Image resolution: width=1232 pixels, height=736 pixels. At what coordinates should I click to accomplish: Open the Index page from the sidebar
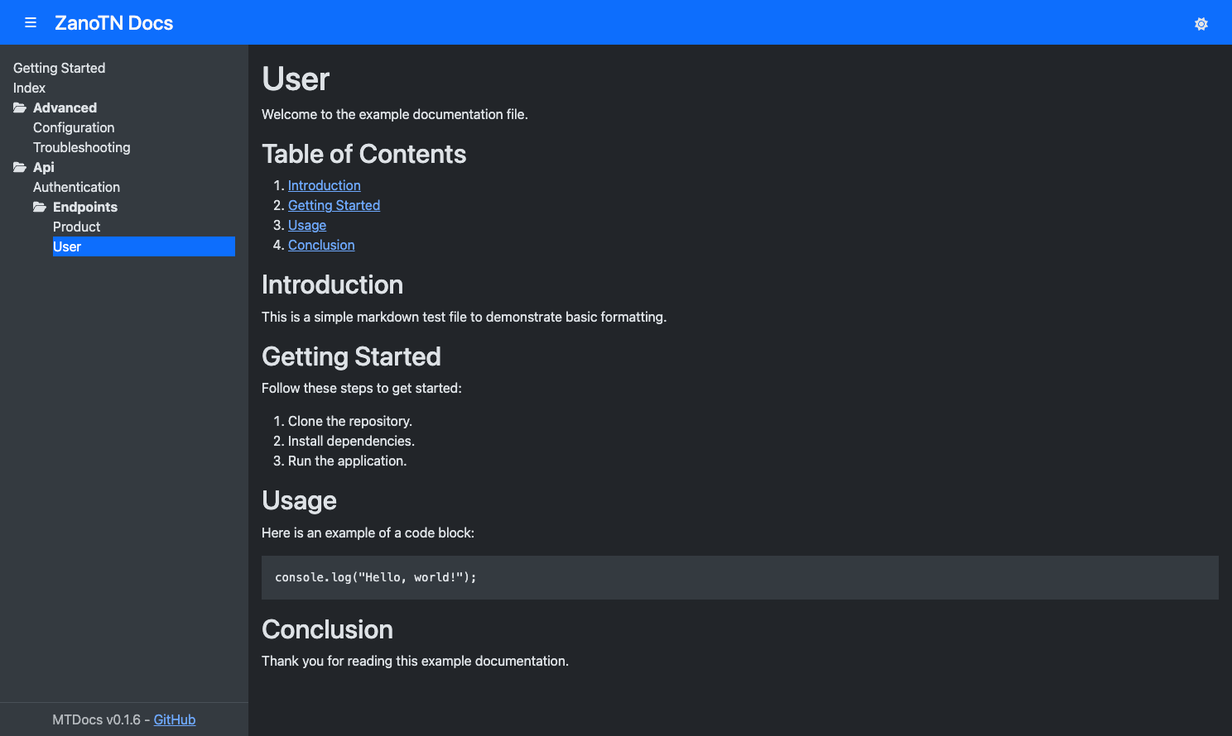tap(29, 88)
